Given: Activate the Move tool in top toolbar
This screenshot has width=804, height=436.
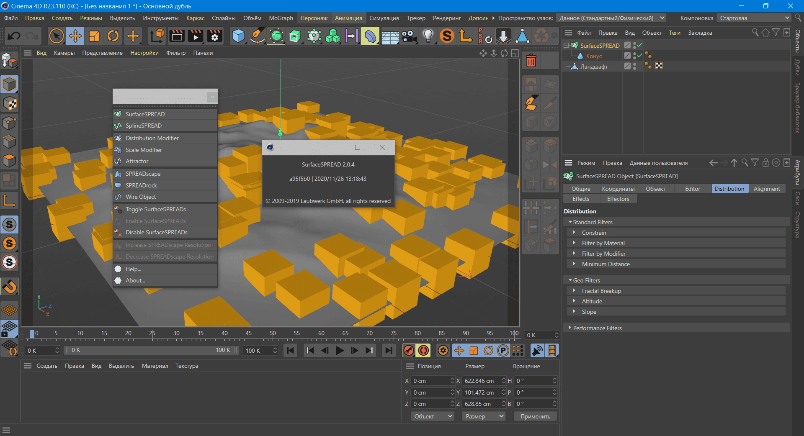Looking at the screenshot, I should [x=75, y=36].
